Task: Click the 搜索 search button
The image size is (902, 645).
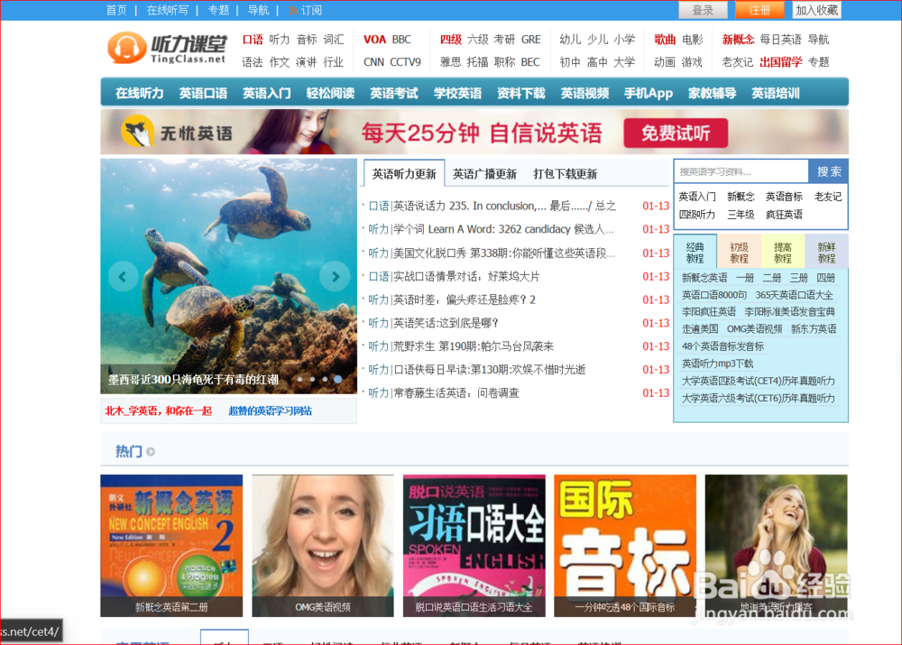Action: coord(831,170)
